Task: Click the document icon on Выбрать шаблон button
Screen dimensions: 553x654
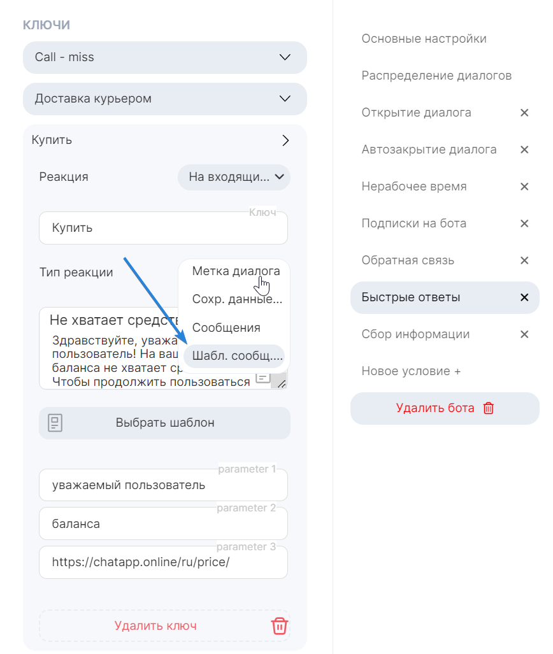Action: tap(56, 423)
